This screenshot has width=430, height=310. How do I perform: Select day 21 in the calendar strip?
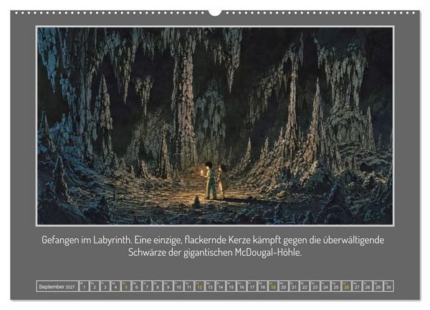pos(294,286)
